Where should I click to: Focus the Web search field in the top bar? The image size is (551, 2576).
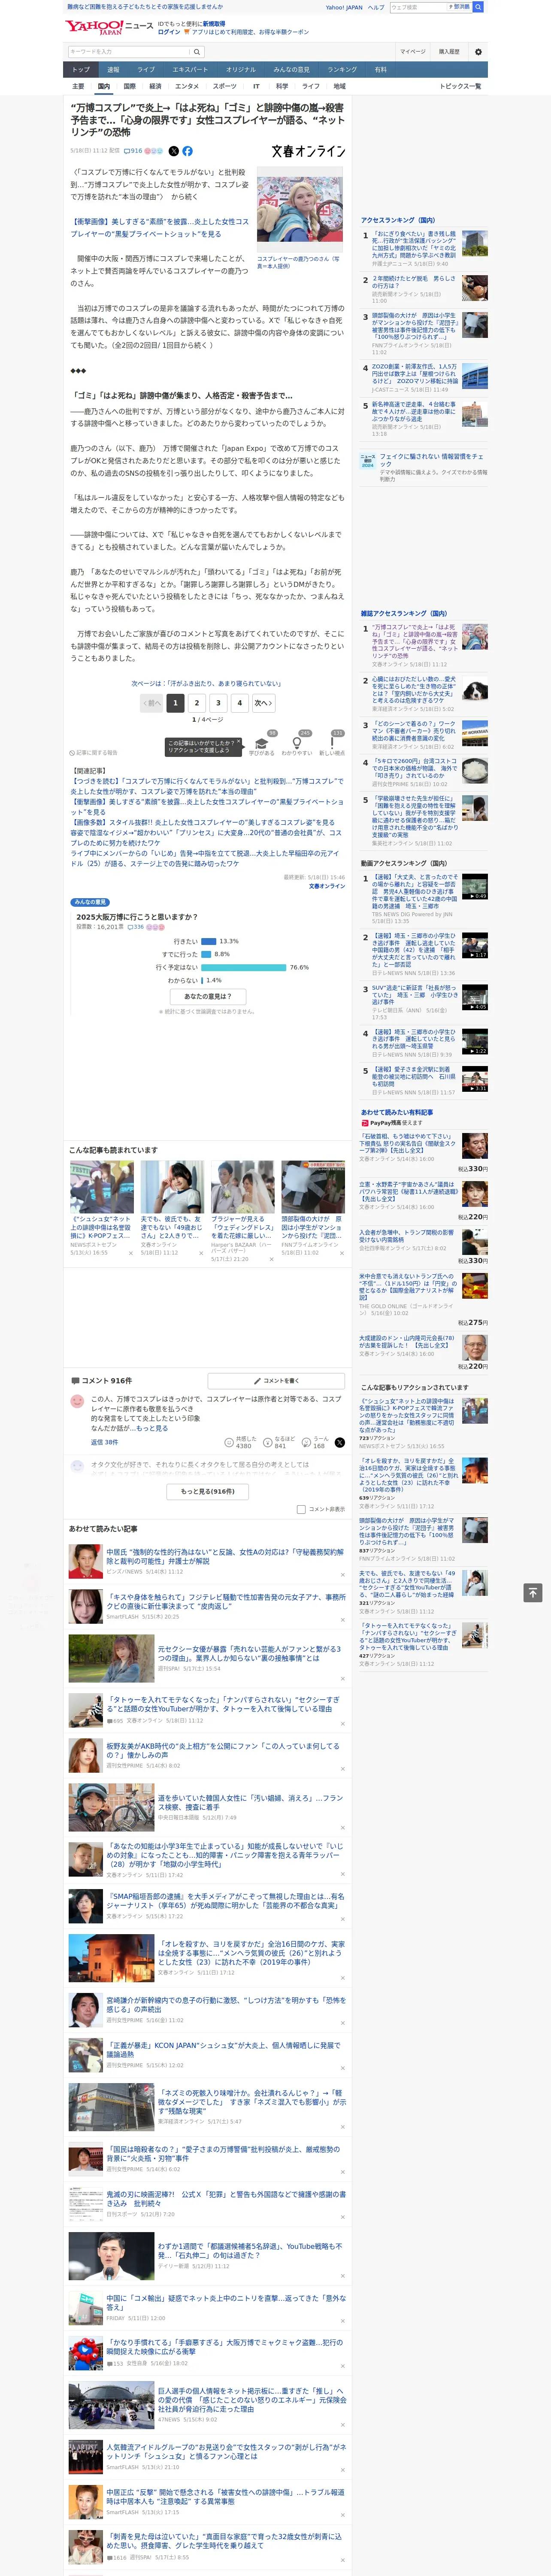(417, 7)
